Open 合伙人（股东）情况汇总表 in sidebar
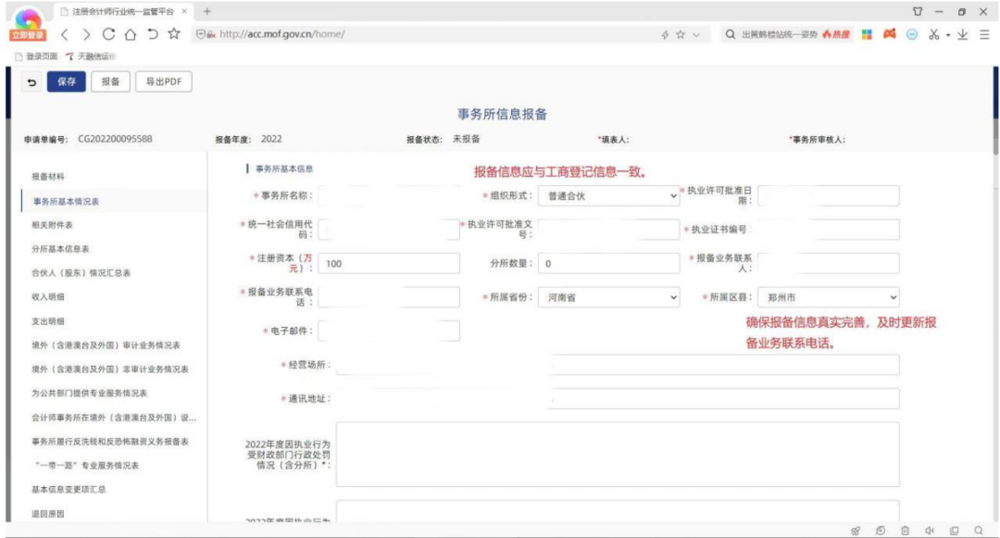Viewport: 1000px width, 538px height. [x=81, y=273]
